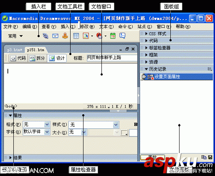
Task: Click the 重放 replay button
Action: (x=153, y=157)
